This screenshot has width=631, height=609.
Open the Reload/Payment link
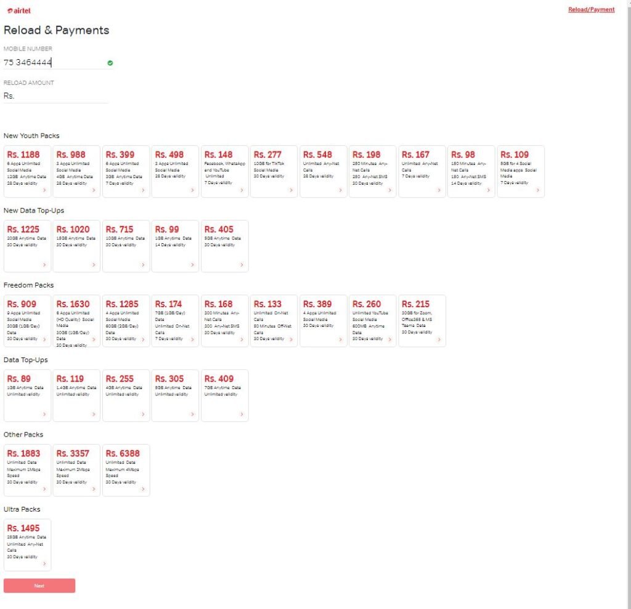coord(591,9)
